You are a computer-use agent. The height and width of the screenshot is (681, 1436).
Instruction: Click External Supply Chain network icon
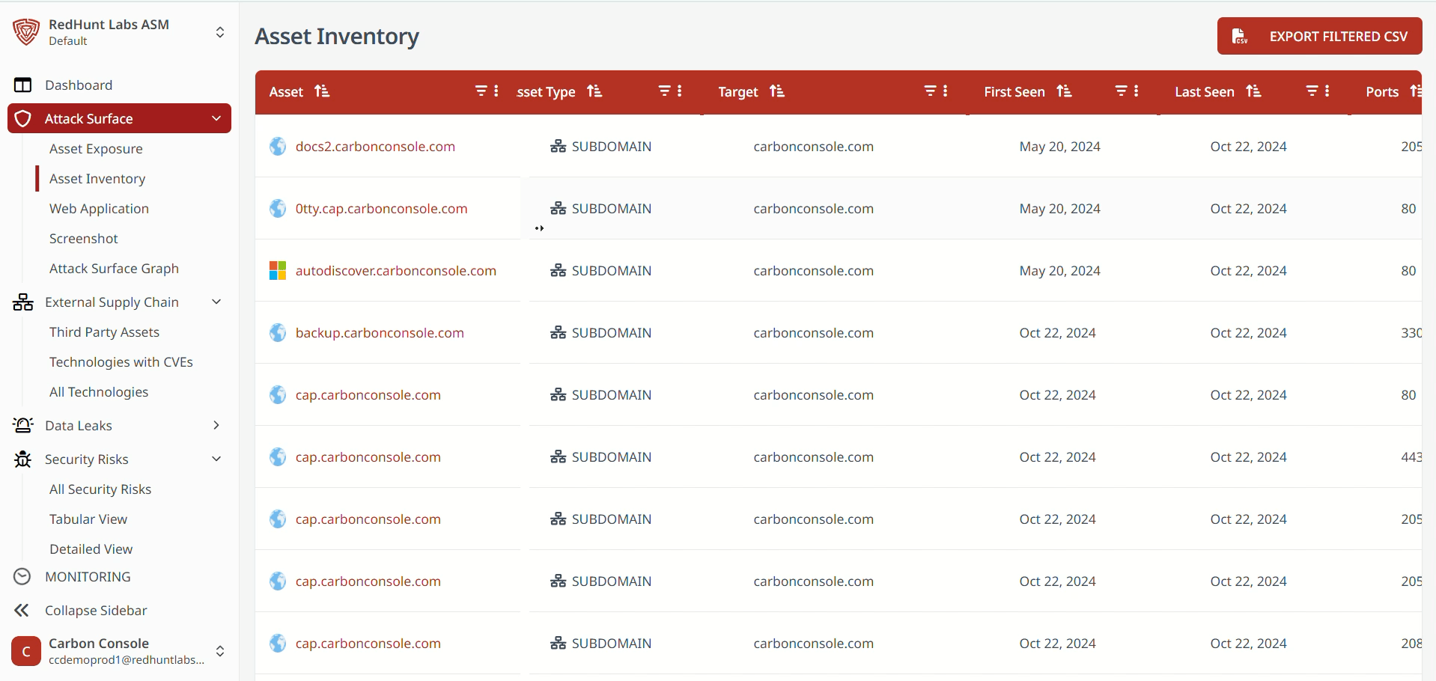(x=23, y=302)
